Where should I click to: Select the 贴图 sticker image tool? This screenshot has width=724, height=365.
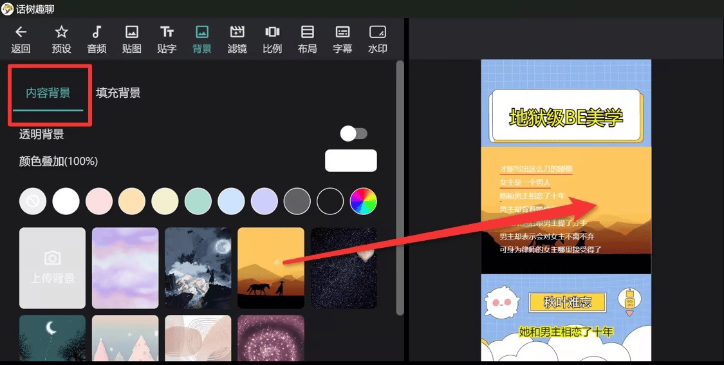131,33
